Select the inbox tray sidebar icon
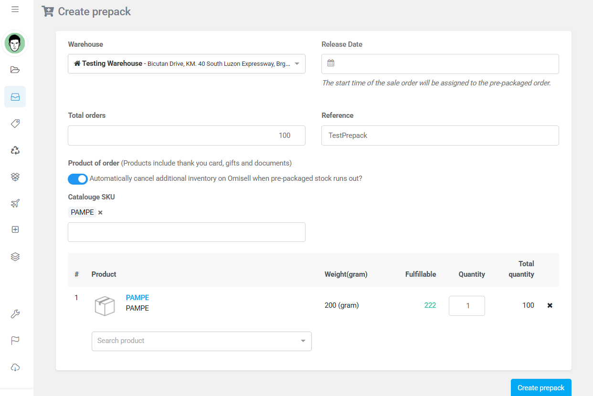The width and height of the screenshot is (593, 396). point(15,97)
